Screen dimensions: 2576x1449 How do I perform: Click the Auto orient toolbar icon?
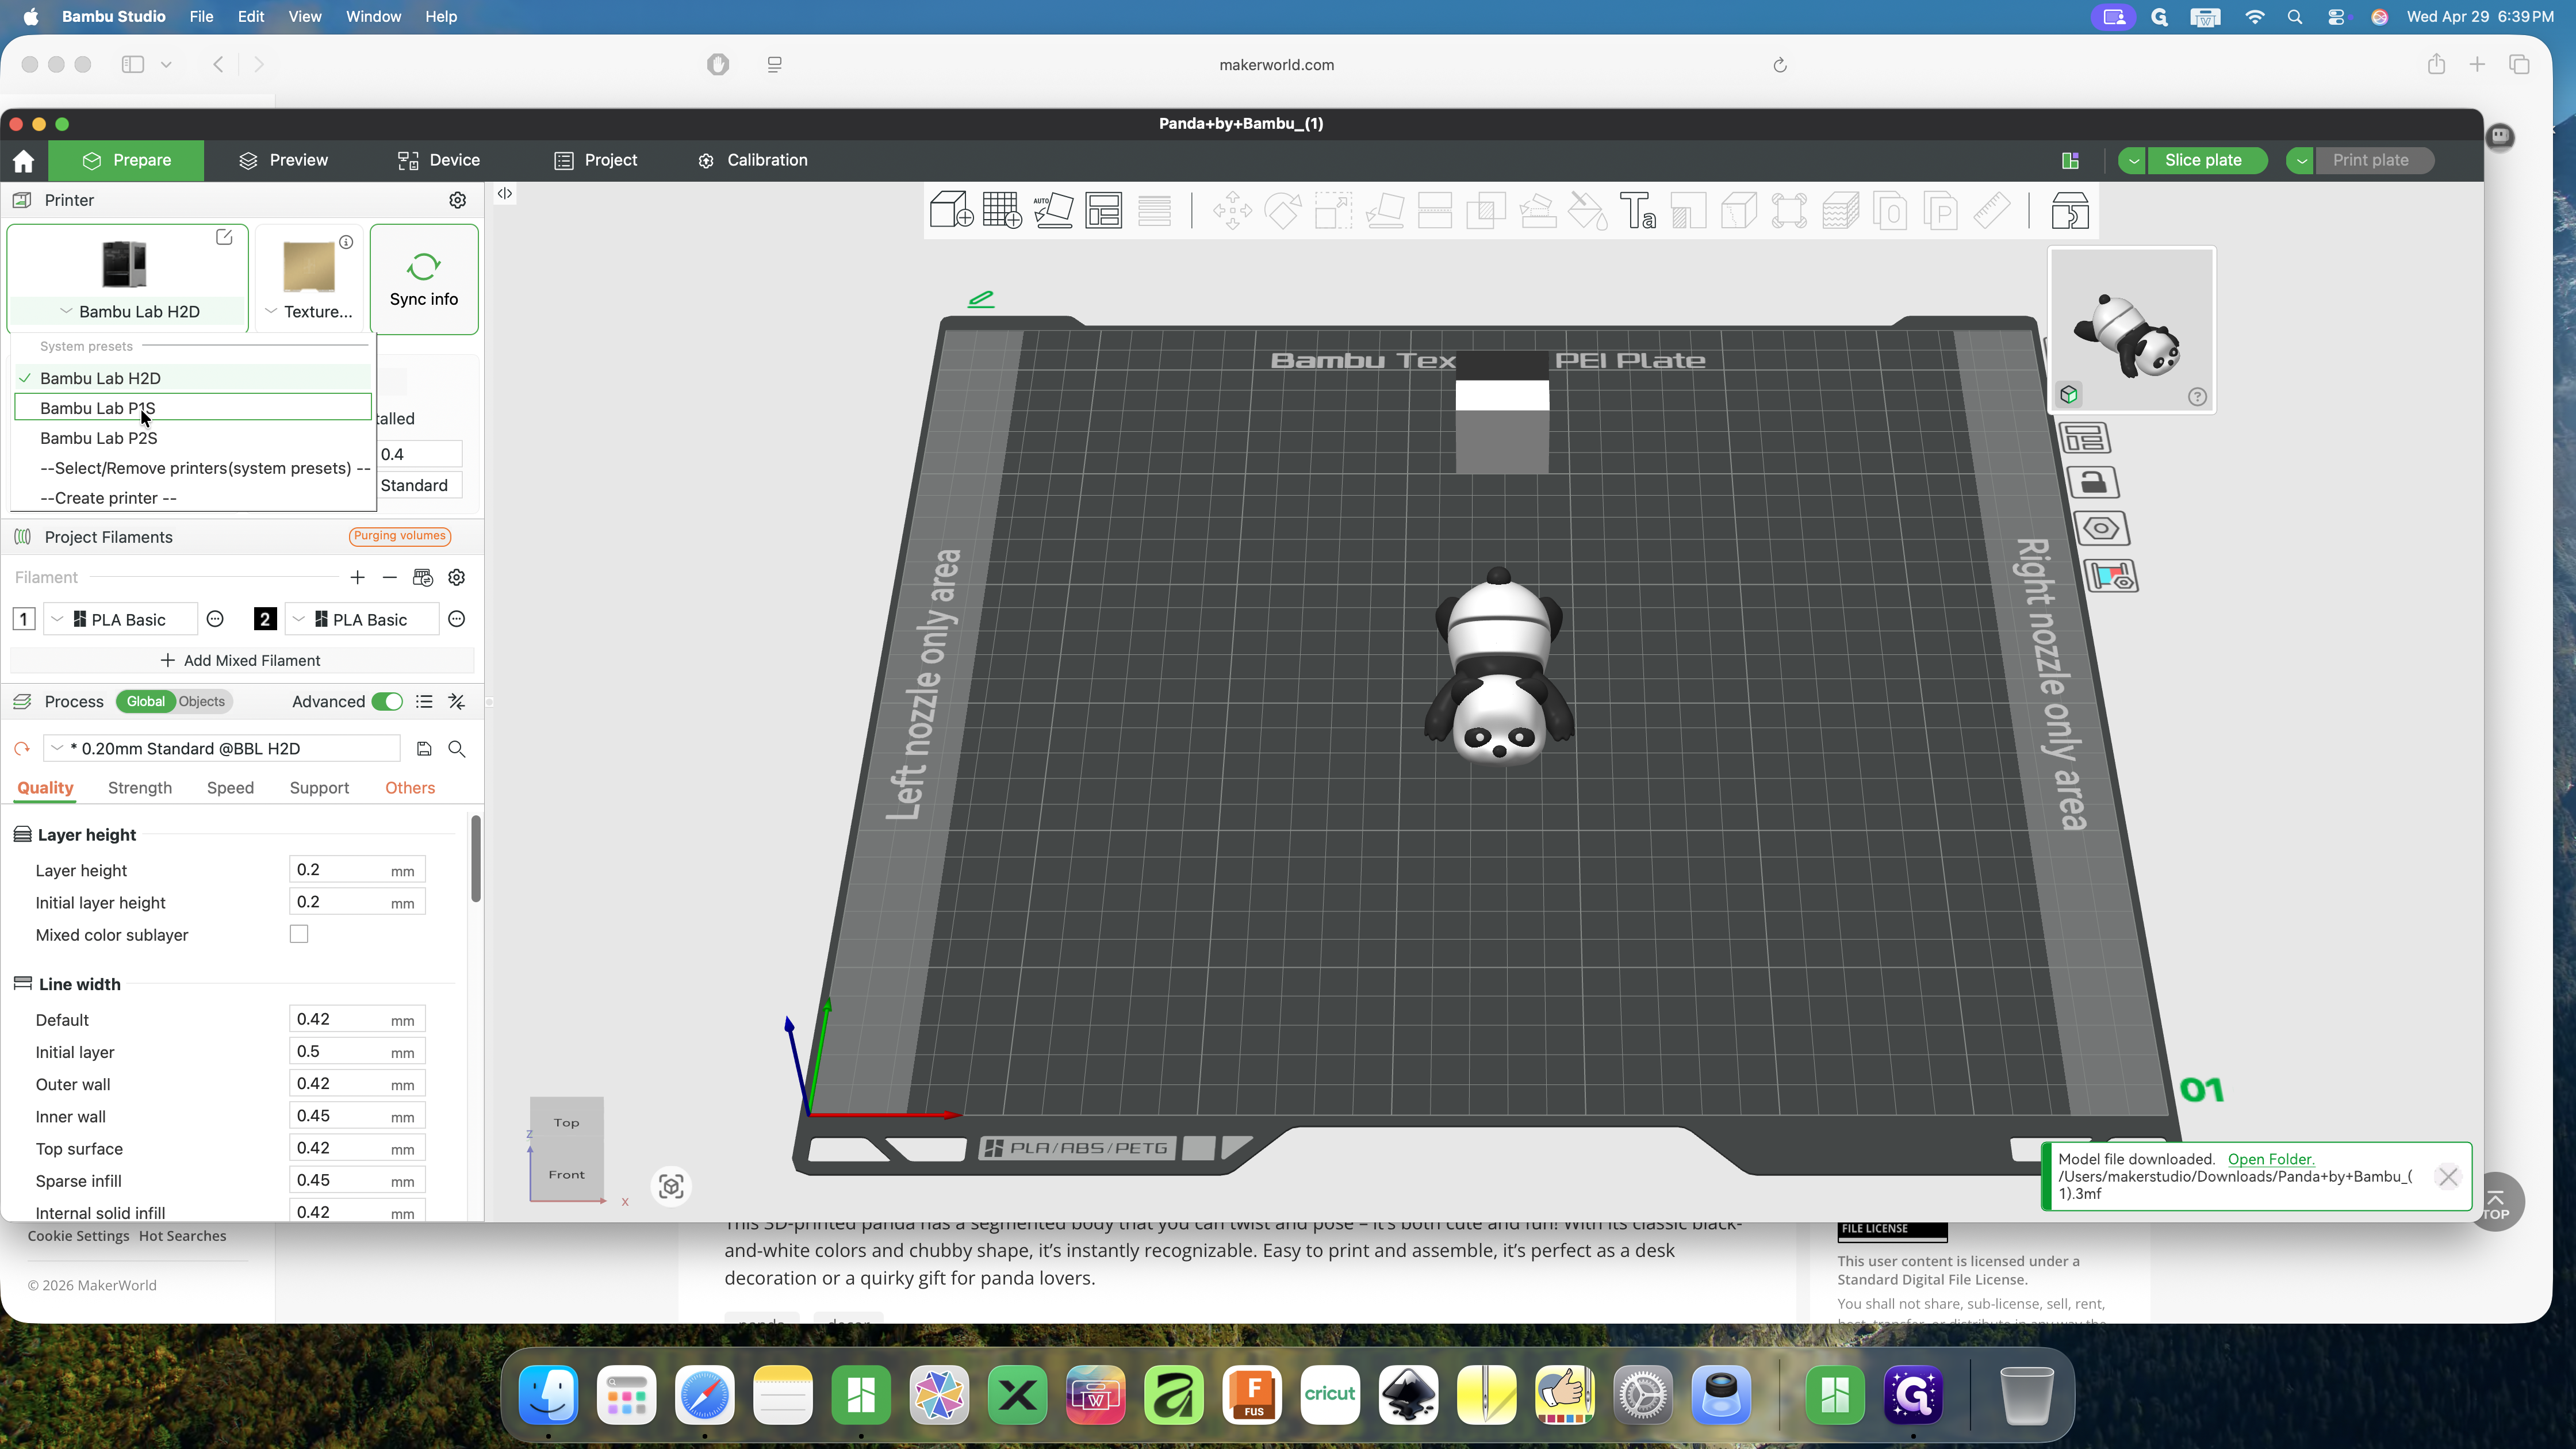pos(1053,211)
